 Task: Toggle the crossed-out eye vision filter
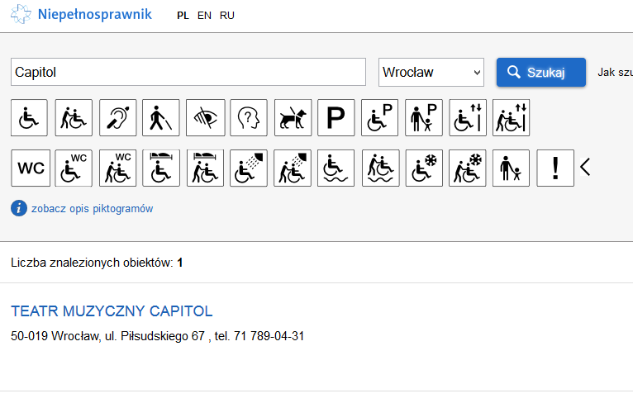coord(206,118)
